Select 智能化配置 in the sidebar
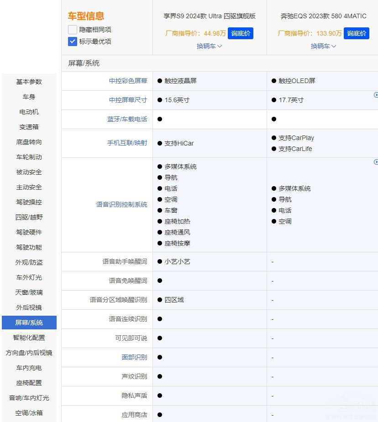Screen dimensions: 378x422 [29, 338]
